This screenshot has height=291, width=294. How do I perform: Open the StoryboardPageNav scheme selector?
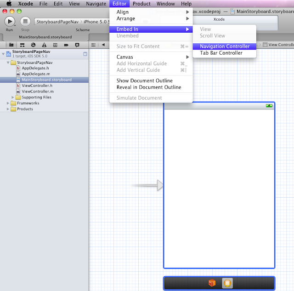click(57, 22)
